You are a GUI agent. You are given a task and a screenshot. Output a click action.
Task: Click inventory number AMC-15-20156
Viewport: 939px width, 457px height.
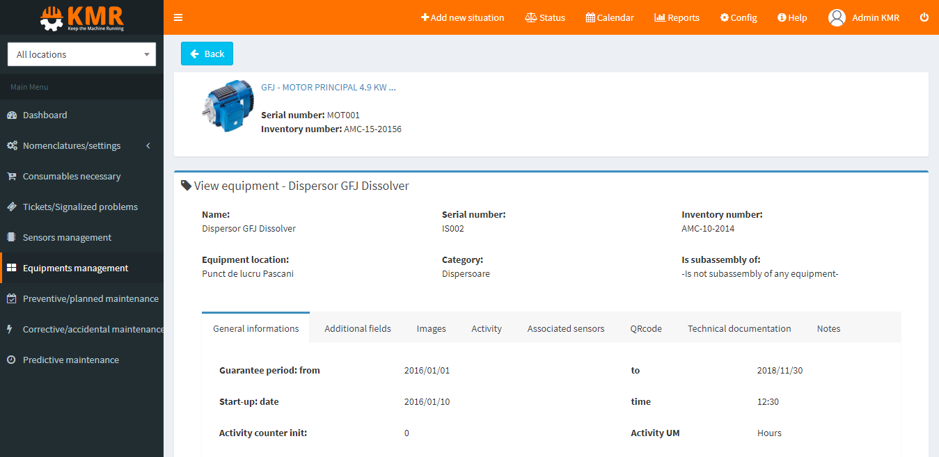(x=372, y=129)
